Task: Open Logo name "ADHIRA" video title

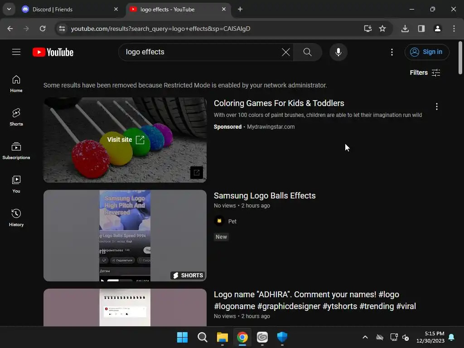Action: 314,300
